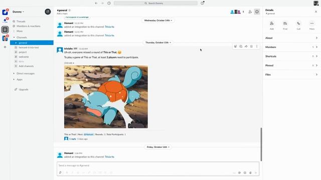Switch to the second workspace icon in the switcher
Image resolution: width=321 pixels, height=180 pixels.
coord(5,20)
